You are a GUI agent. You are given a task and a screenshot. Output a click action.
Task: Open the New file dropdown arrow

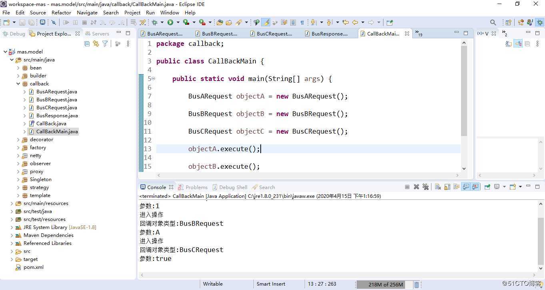tap(14, 23)
